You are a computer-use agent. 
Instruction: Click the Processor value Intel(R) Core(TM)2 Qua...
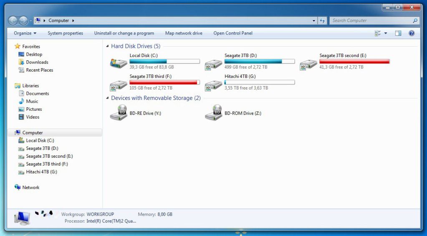pos(111,221)
